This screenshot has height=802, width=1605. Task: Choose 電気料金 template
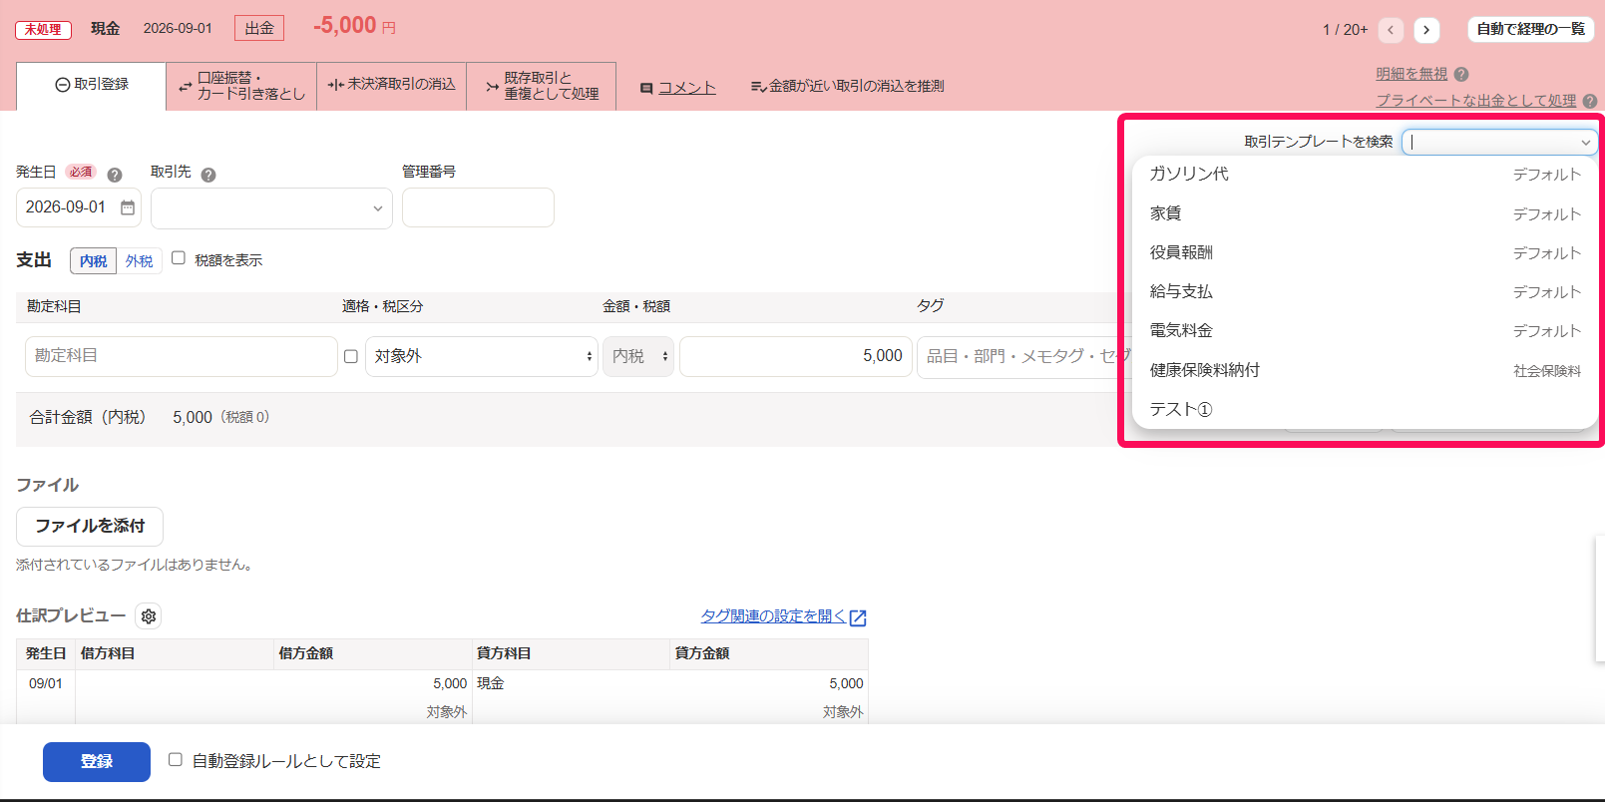point(1365,330)
